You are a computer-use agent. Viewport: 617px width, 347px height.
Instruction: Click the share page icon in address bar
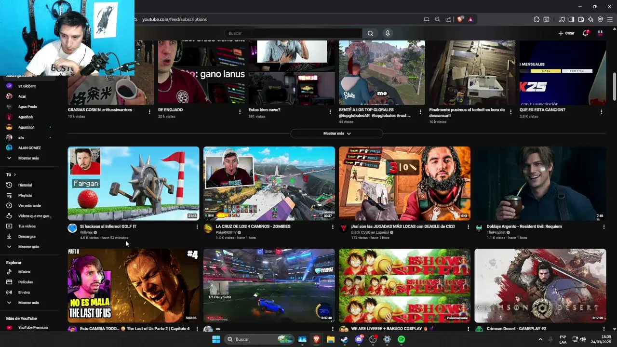click(x=448, y=19)
